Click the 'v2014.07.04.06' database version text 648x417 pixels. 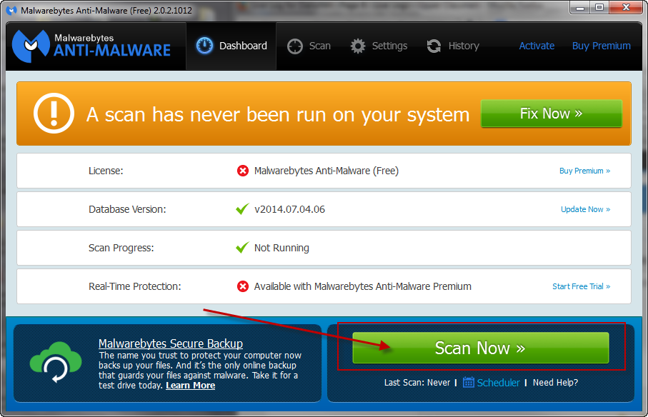coord(289,209)
